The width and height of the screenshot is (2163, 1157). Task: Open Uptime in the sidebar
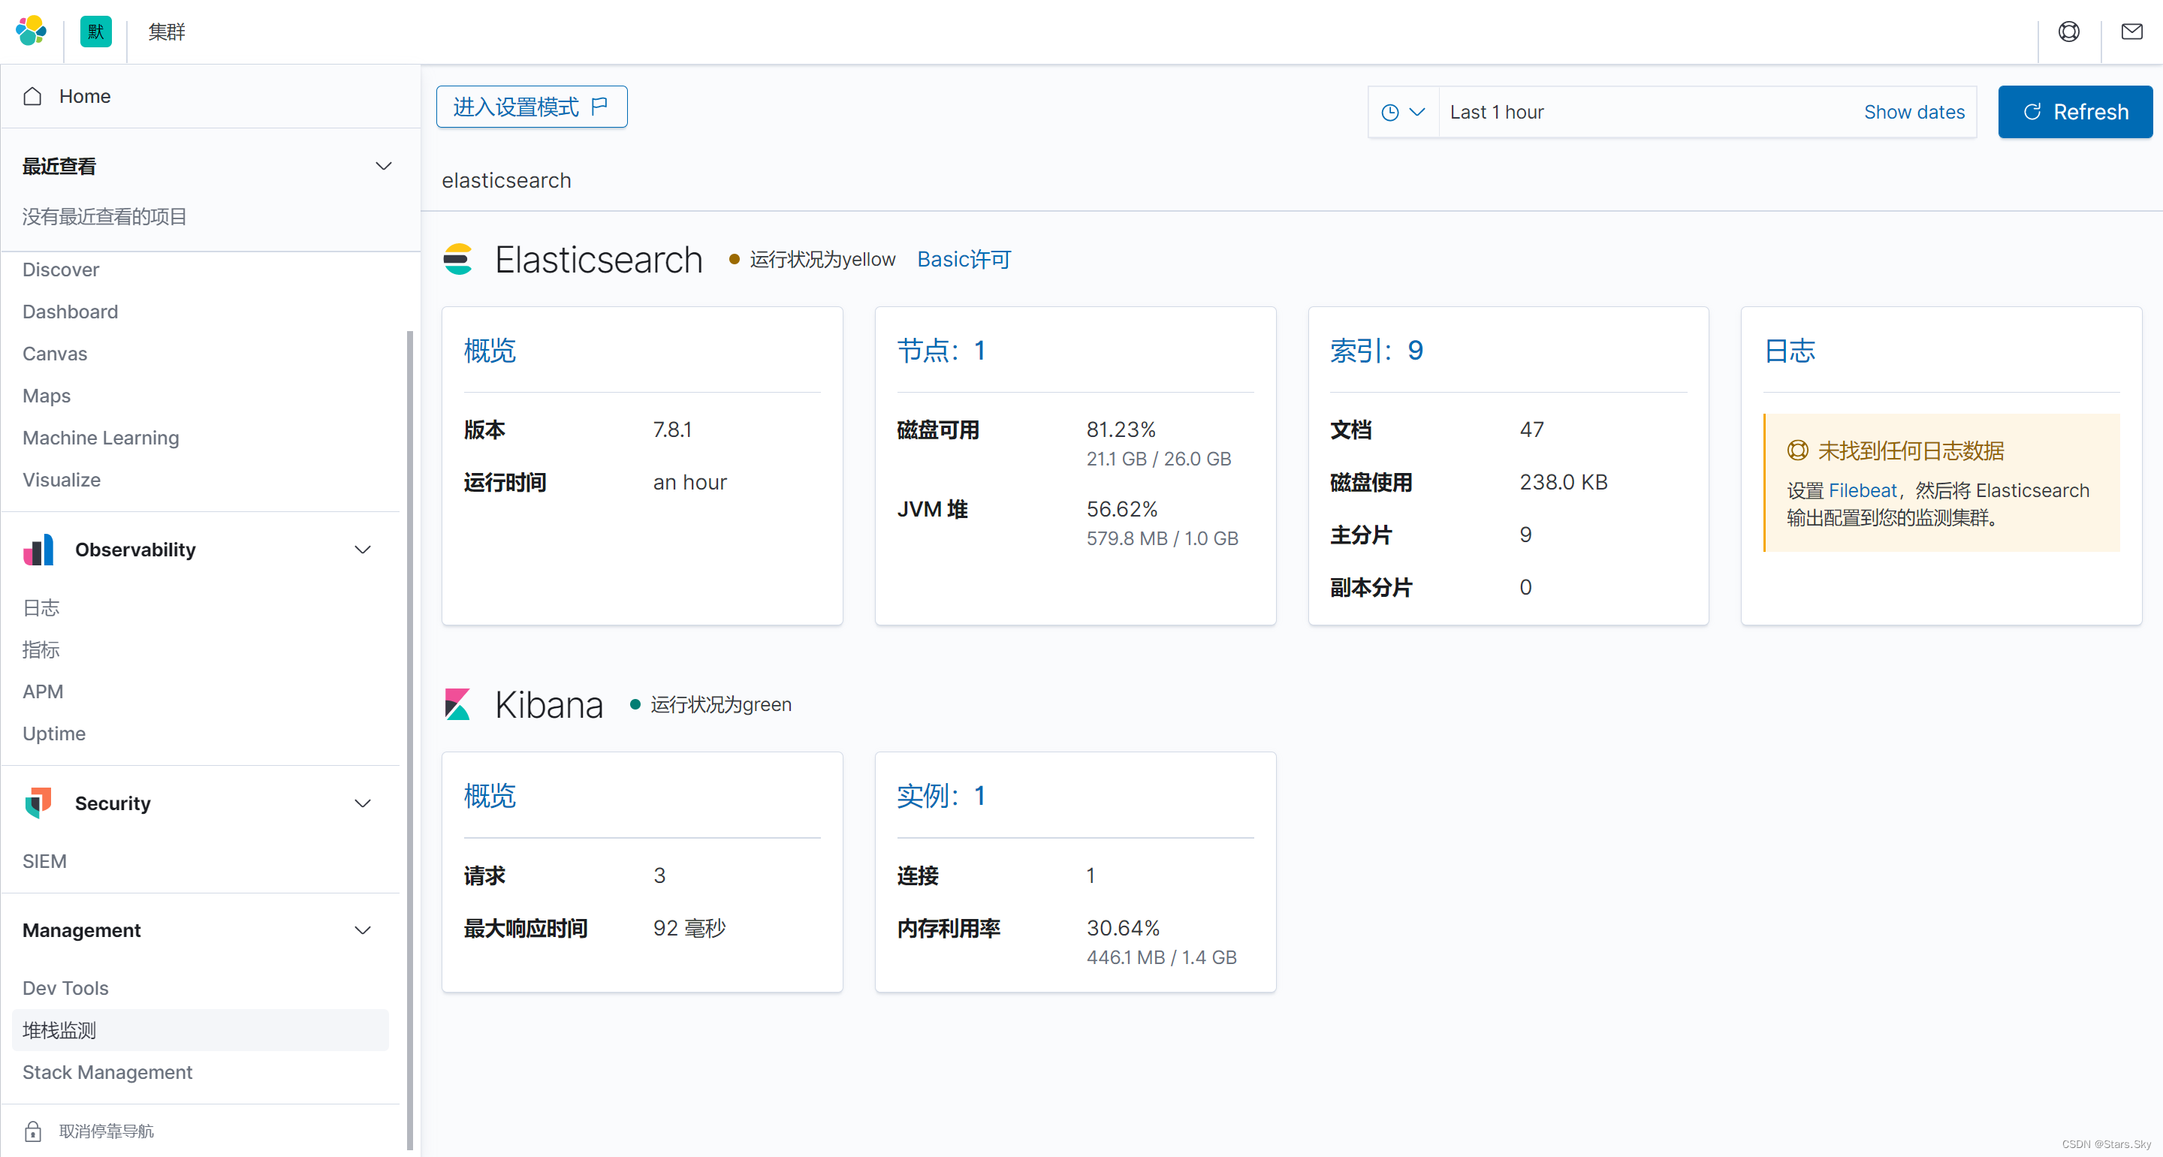pos(54,733)
